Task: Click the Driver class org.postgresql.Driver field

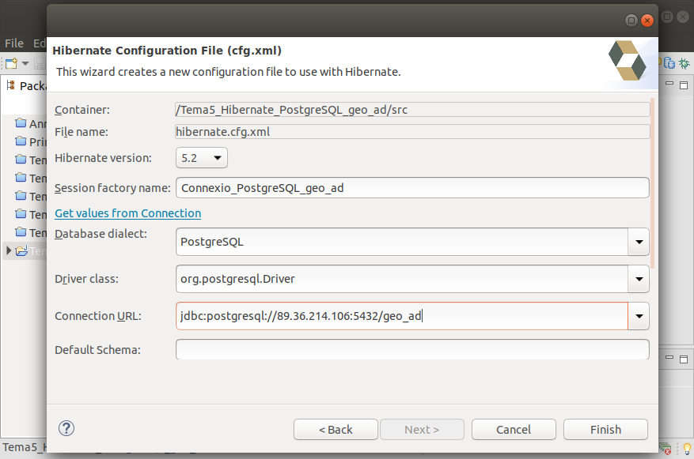Action: 402,279
